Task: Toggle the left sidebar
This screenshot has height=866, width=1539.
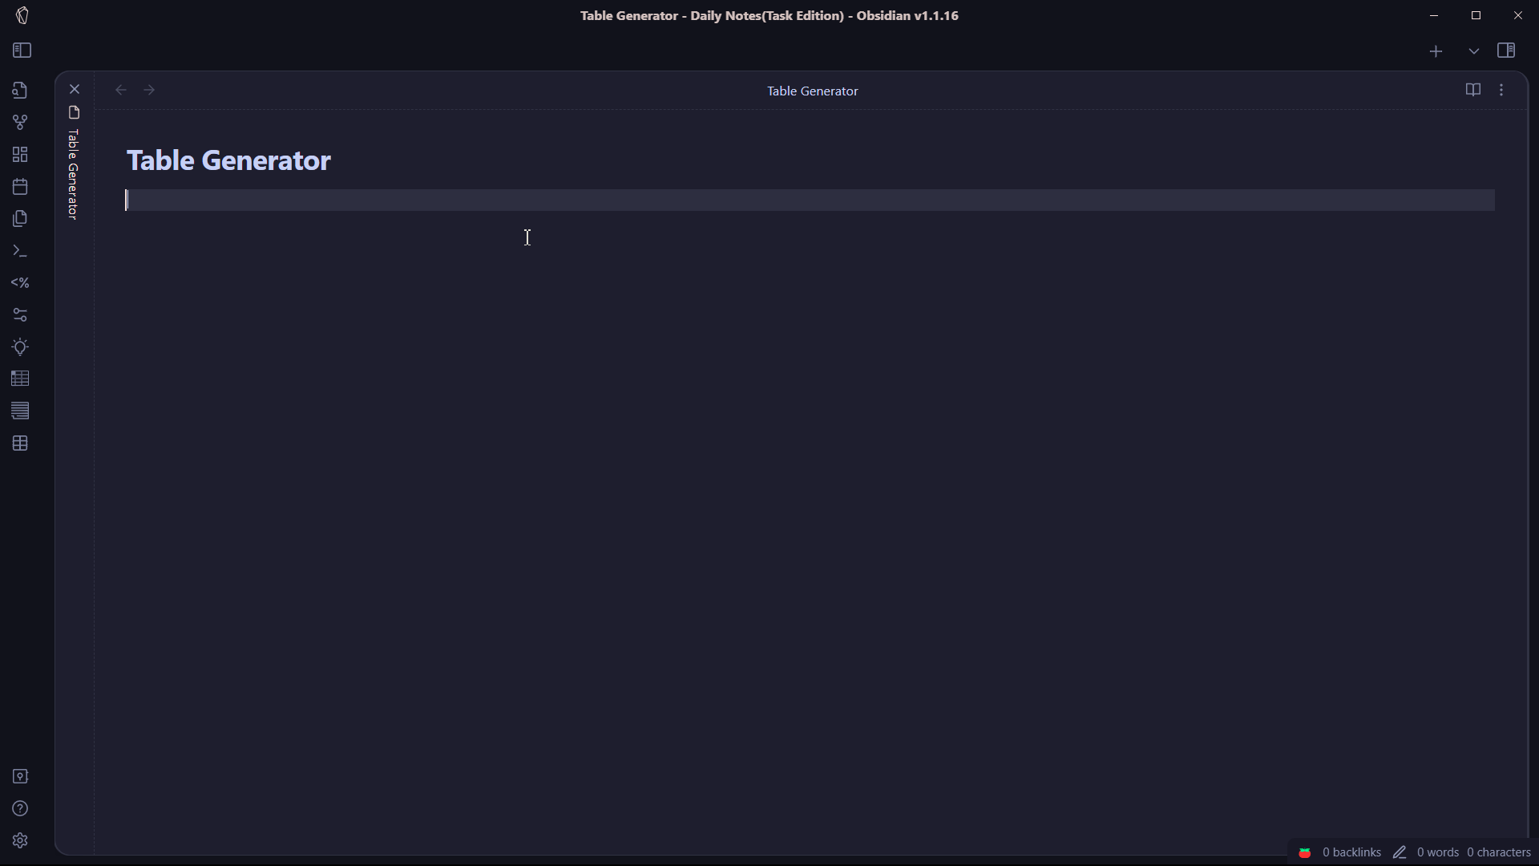Action: (22, 51)
